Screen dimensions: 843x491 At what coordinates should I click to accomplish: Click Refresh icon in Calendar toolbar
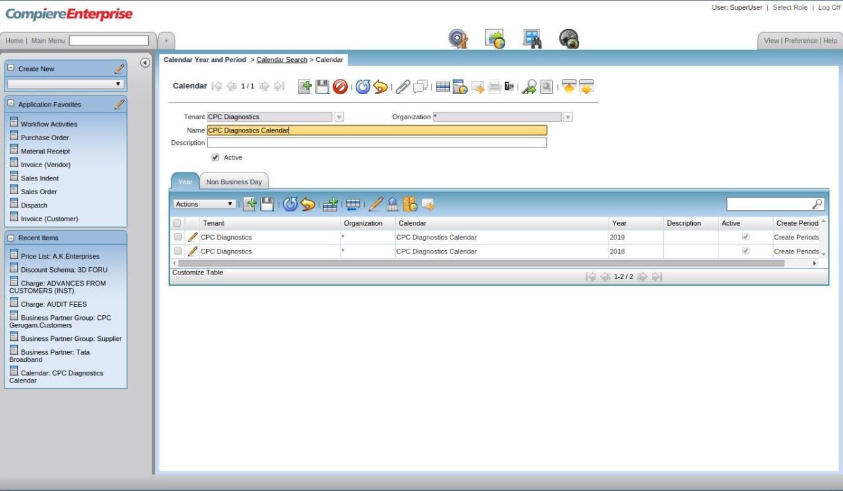363,86
